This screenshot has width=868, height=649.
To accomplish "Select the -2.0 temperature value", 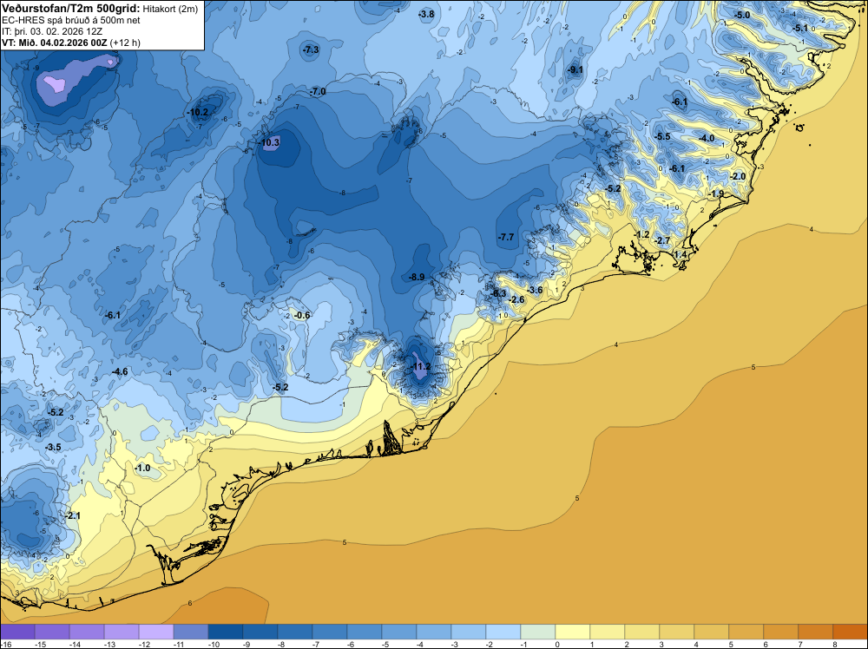I will pos(738,176).
